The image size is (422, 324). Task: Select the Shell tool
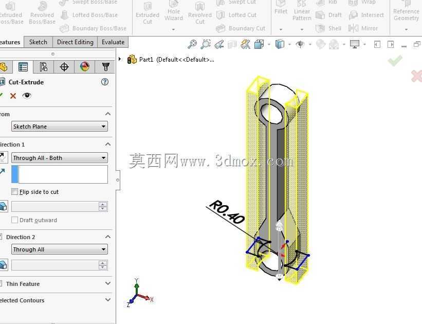pyautogui.click(x=328, y=28)
